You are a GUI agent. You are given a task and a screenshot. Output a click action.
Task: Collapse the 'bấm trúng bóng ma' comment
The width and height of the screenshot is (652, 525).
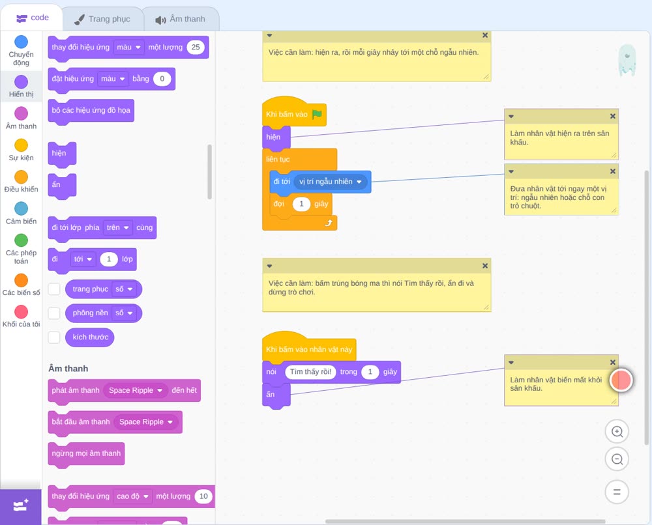click(269, 266)
